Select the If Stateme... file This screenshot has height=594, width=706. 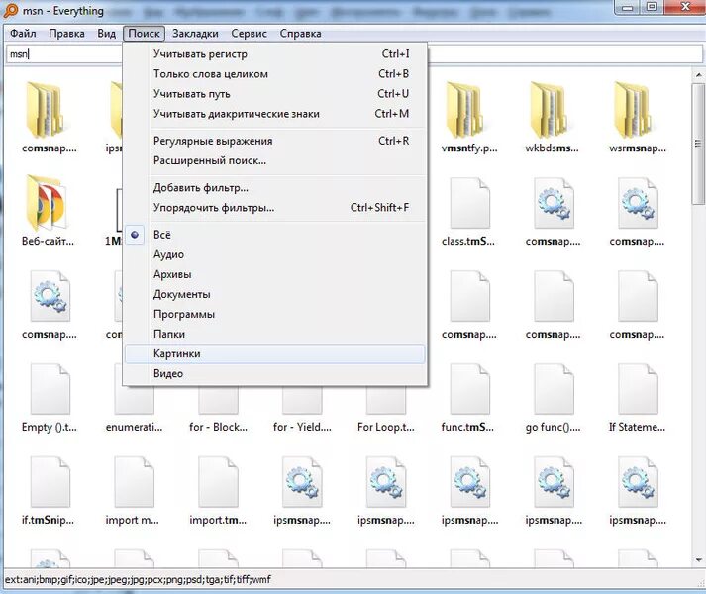(637, 397)
